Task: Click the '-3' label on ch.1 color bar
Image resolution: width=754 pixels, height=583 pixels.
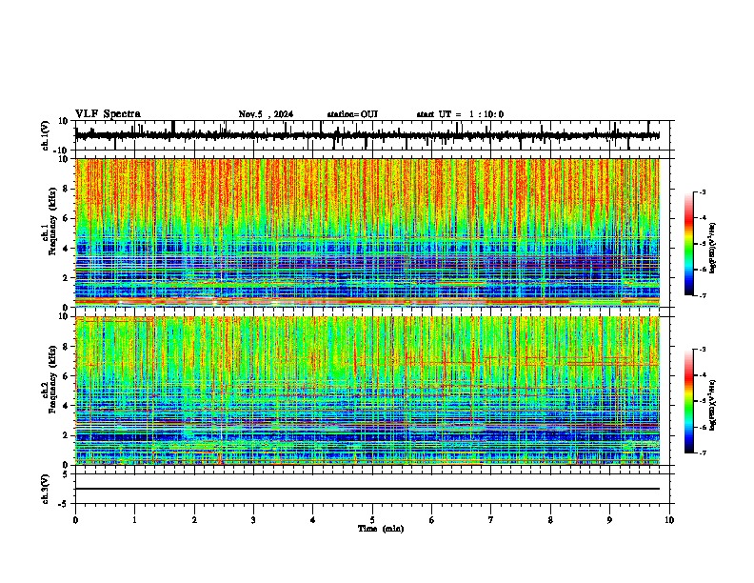Action: click(702, 192)
